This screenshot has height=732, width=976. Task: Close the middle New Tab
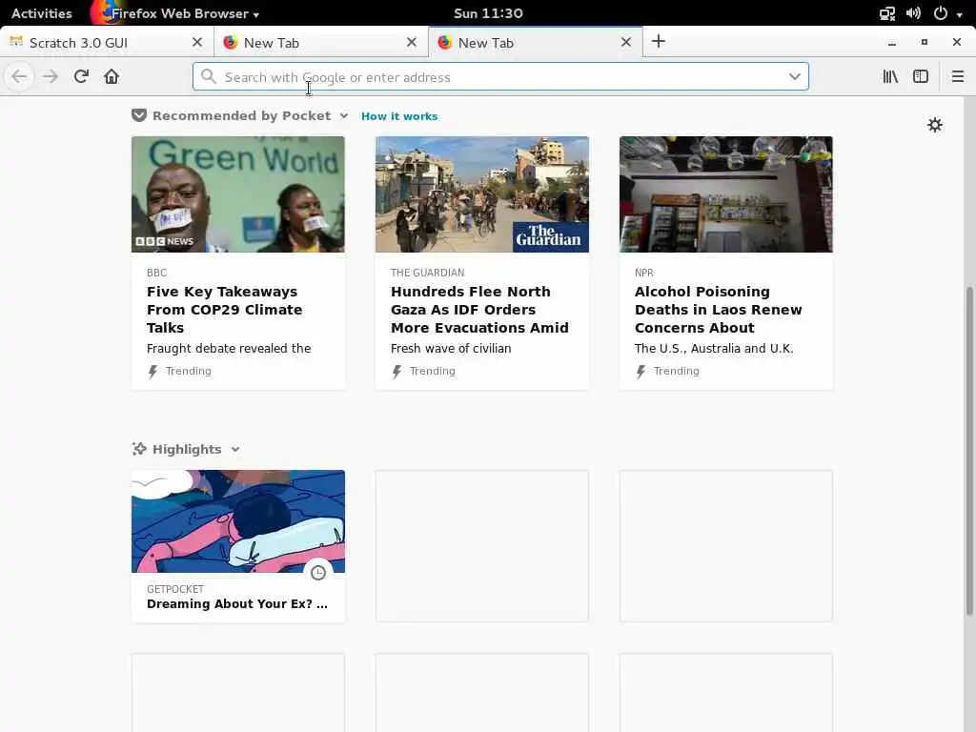412,42
